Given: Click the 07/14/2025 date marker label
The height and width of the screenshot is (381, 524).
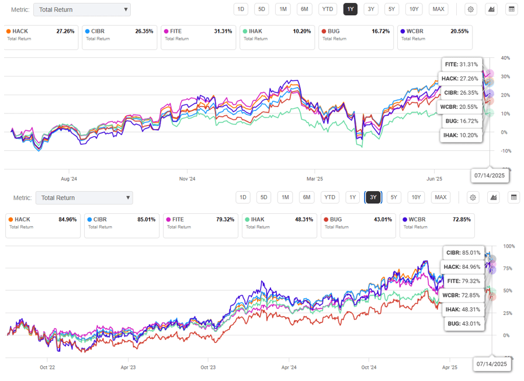Looking at the screenshot, I should click(490, 175).
